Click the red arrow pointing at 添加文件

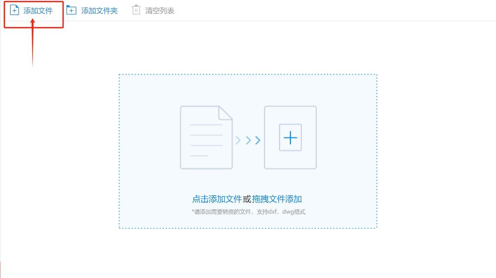click(x=33, y=43)
